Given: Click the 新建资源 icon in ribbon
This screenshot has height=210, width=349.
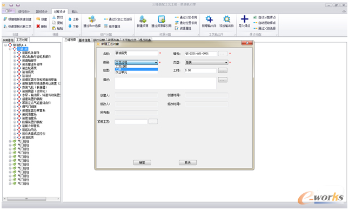Looking at the screenshot, I should pyautogui.click(x=143, y=19).
